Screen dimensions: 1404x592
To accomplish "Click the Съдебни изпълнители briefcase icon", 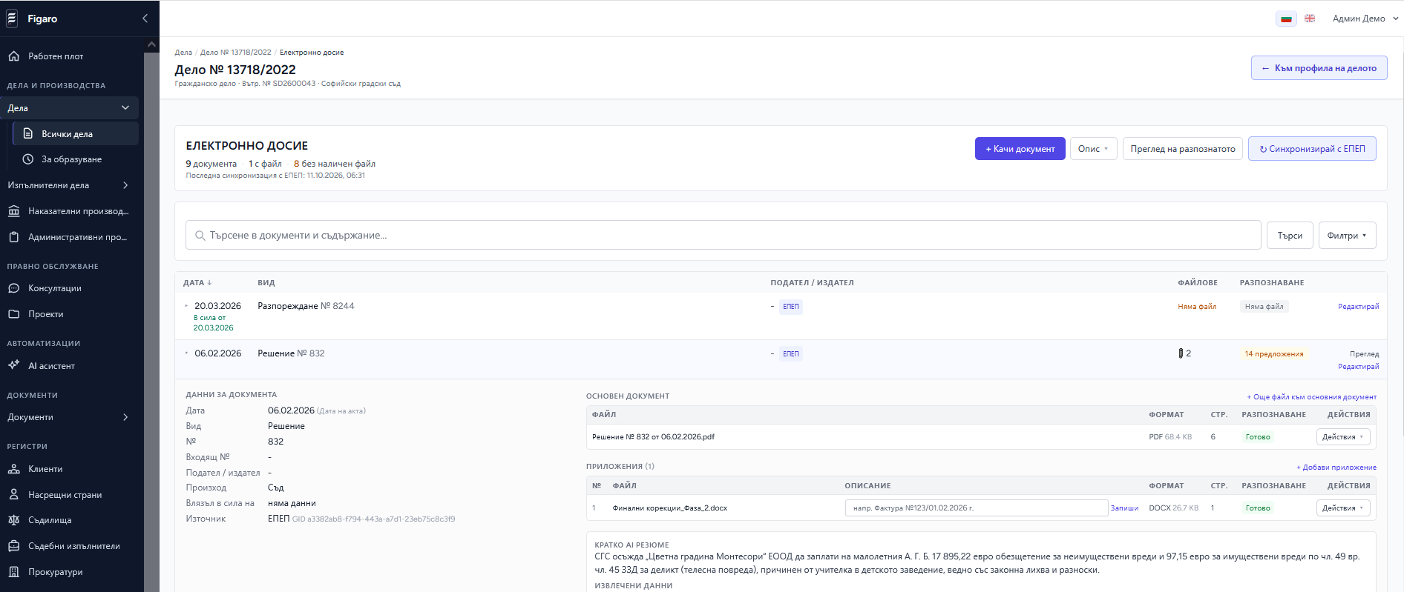I will pyautogui.click(x=13, y=546).
